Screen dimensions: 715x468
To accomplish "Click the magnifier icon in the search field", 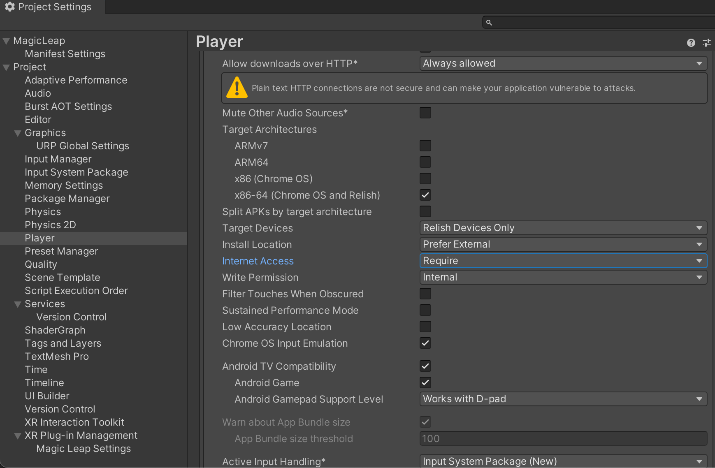I will point(490,22).
